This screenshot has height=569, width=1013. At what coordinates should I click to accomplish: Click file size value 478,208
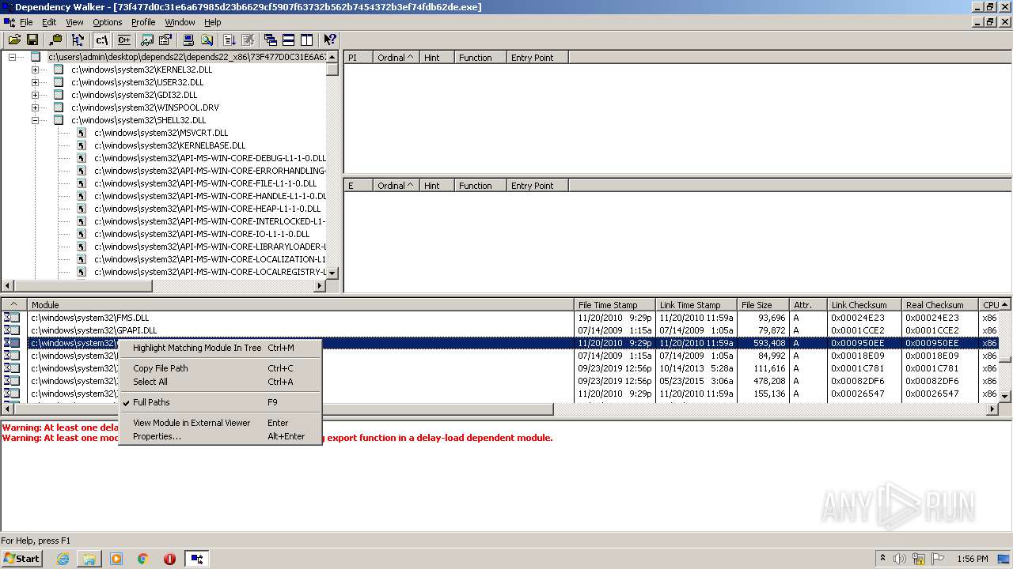point(769,381)
